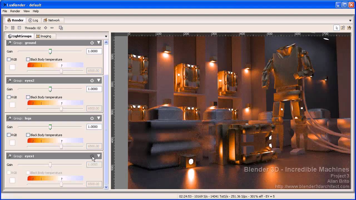The image size is (356, 200).
Task: Click the eyes2 group Gain slider handle
Action: click(50, 89)
